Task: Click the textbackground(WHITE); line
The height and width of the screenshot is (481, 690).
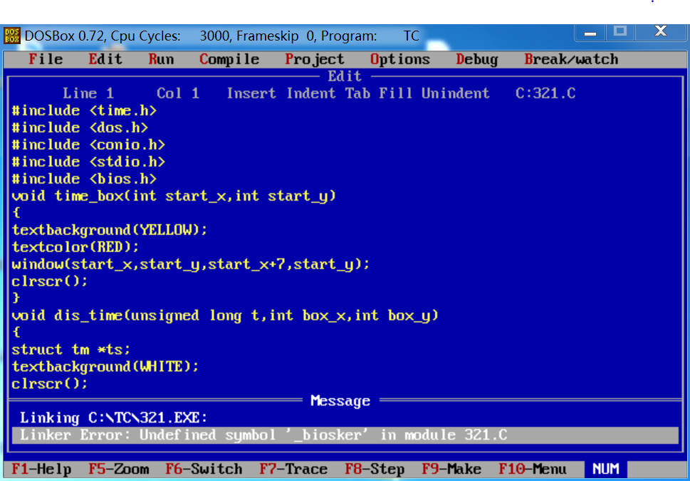Action: pyautogui.click(x=105, y=366)
